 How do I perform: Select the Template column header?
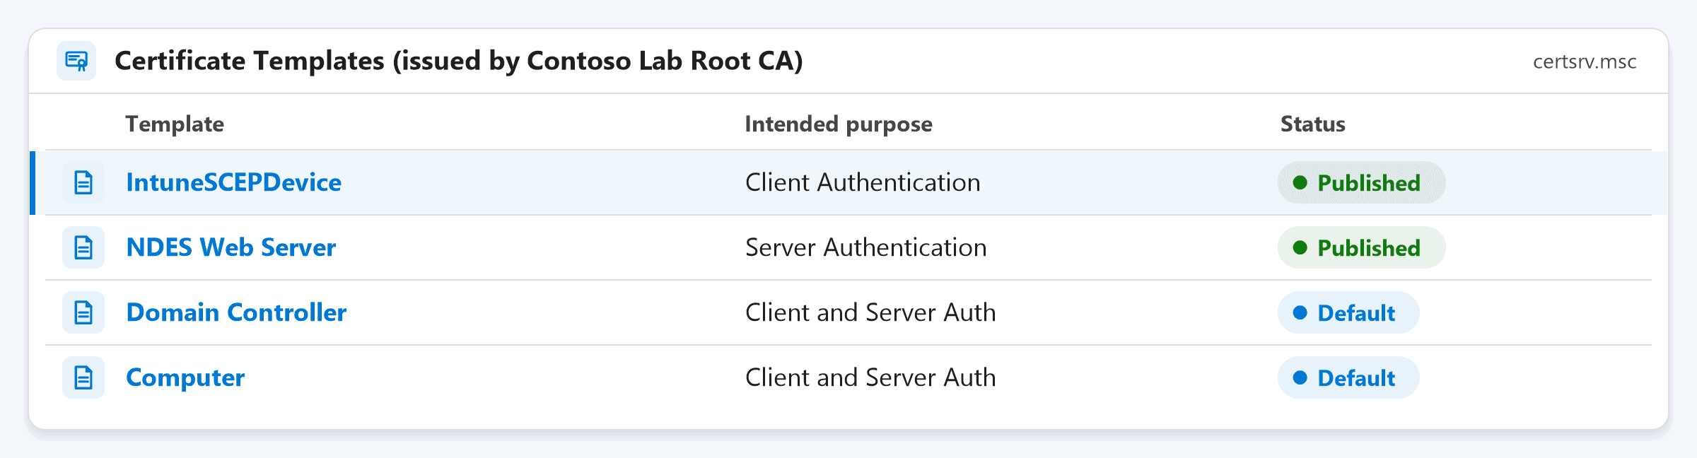point(175,124)
